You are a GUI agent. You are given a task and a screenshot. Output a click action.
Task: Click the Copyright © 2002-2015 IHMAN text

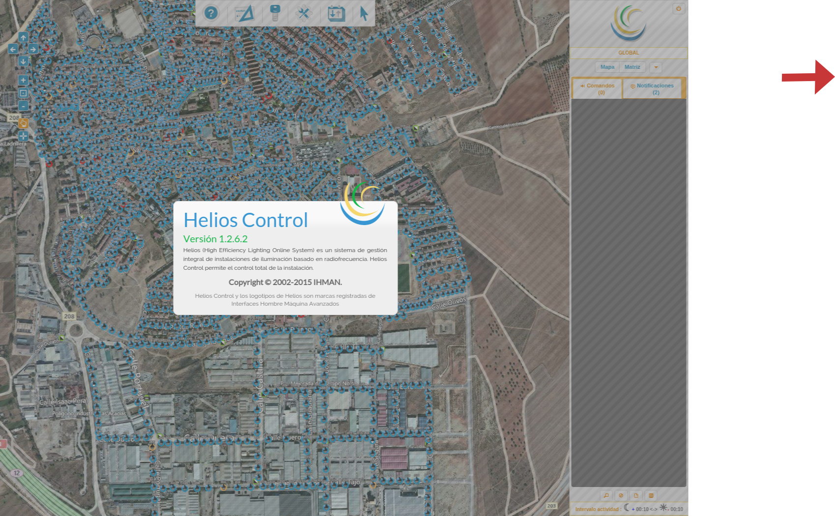tap(285, 282)
